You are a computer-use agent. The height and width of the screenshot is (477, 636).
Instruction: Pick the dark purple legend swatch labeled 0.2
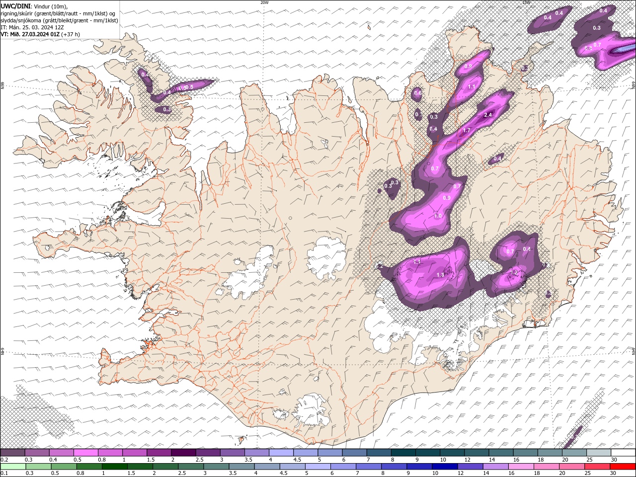click(12, 453)
